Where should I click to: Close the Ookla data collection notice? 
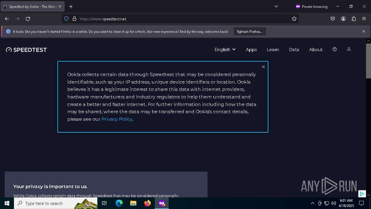click(x=263, y=67)
